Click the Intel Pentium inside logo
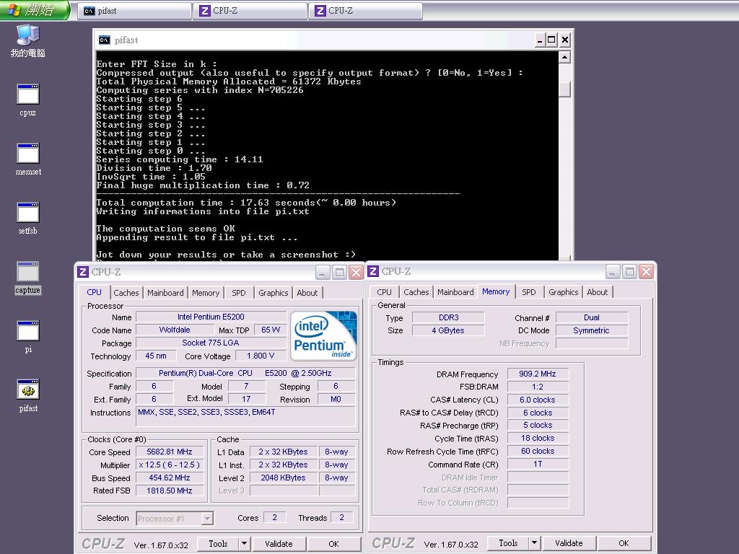Viewport: 739px width, 554px height. click(324, 335)
